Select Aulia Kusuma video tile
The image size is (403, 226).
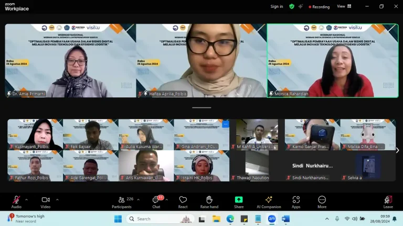146,134
